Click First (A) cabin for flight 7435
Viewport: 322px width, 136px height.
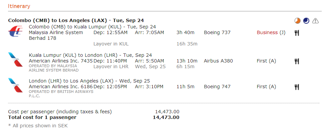pos(266,61)
